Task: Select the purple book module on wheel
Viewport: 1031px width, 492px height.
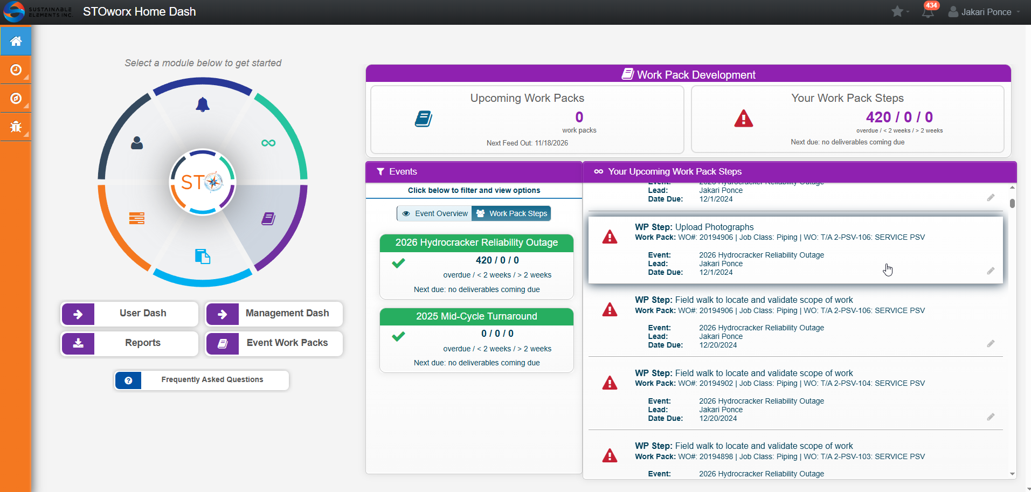Action: (x=268, y=218)
